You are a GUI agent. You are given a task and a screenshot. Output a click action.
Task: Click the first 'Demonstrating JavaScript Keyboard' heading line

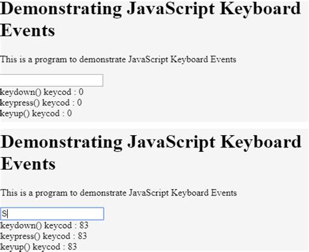[151, 9]
